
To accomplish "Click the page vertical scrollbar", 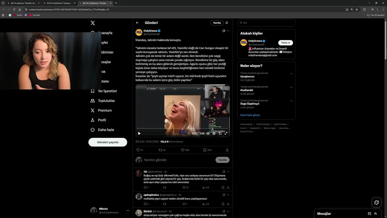I will (x=385, y=39).
